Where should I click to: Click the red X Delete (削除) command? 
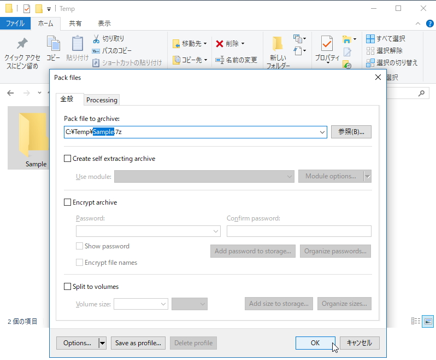pos(230,43)
